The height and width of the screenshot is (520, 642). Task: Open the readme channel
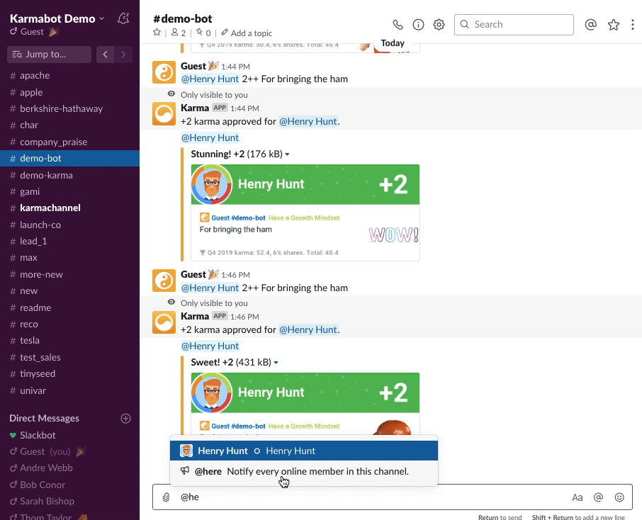(x=69, y=307)
